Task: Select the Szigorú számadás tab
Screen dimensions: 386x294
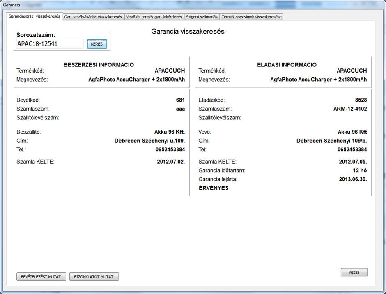Action: pyautogui.click(x=201, y=17)
